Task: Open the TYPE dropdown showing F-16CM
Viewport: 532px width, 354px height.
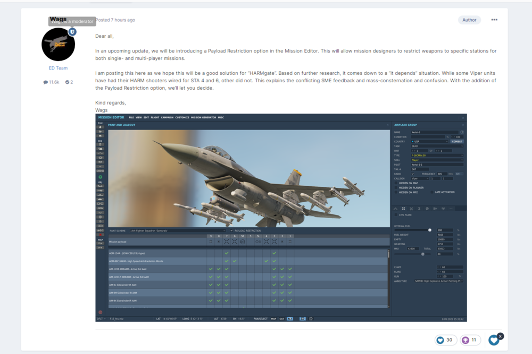Action: pos(437,156)
